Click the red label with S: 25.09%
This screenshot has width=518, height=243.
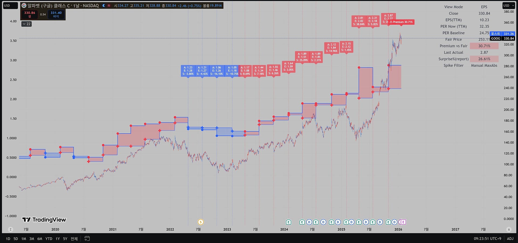[x=302, y=57]
